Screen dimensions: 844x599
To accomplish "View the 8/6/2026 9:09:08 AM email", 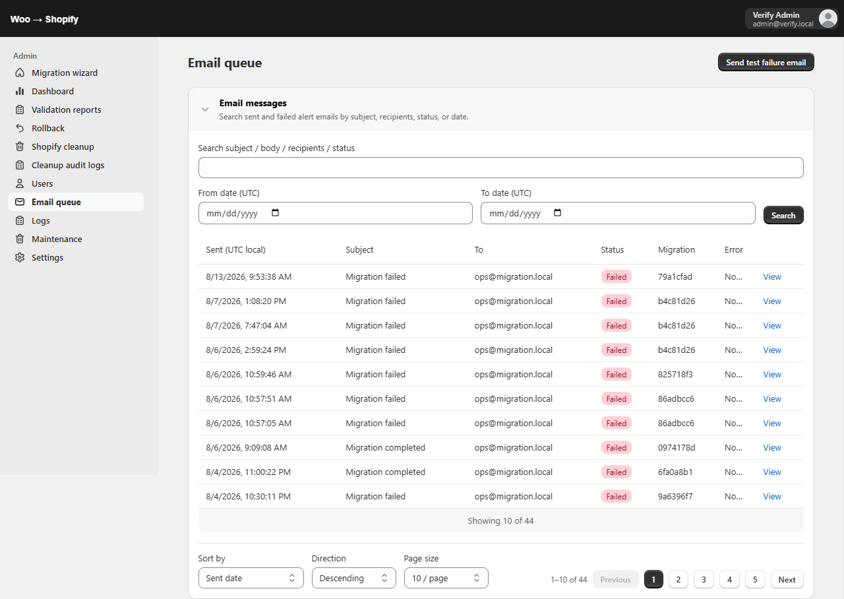I will pos(772,448).
